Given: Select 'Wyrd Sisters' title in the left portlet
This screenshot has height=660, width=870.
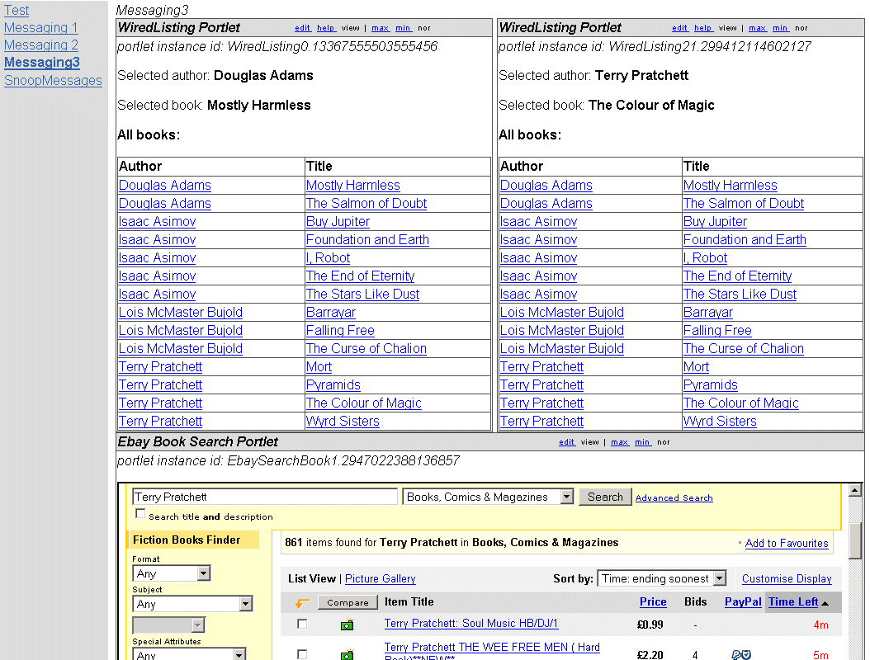Looking at the screenshot, I should coord(343,422).
